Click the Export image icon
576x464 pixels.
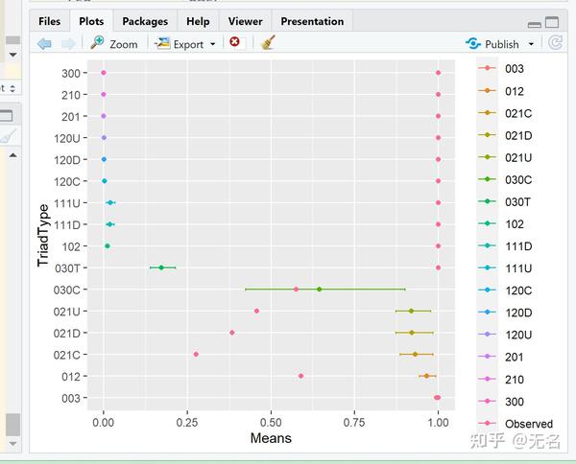pos(162,43)
